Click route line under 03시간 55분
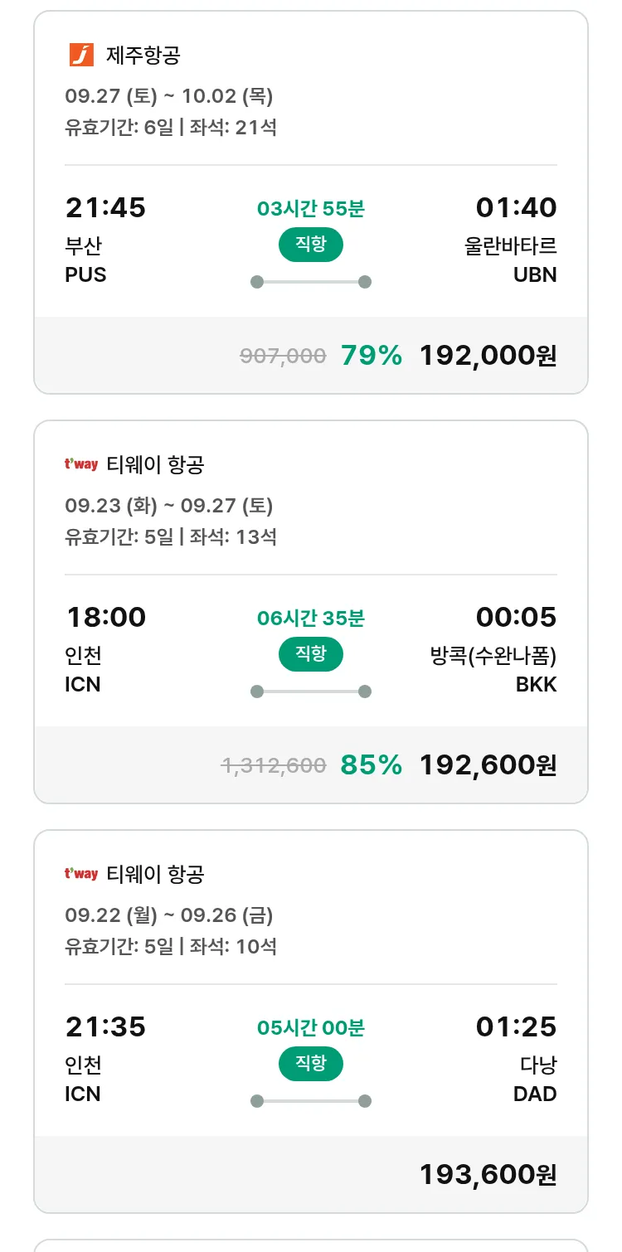 click(x=310, y=282)
